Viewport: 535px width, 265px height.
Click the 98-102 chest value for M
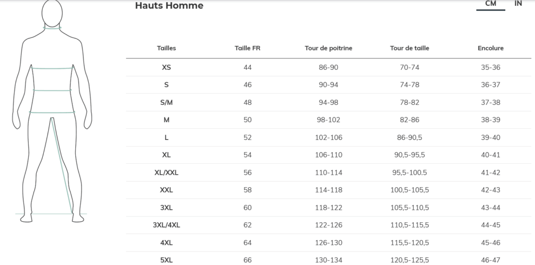click(x=328, y=120)
